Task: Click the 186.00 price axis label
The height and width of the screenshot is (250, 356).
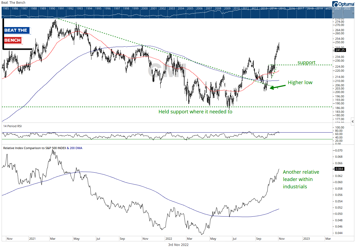Action: pyautogui.click(x=340, y=108)
